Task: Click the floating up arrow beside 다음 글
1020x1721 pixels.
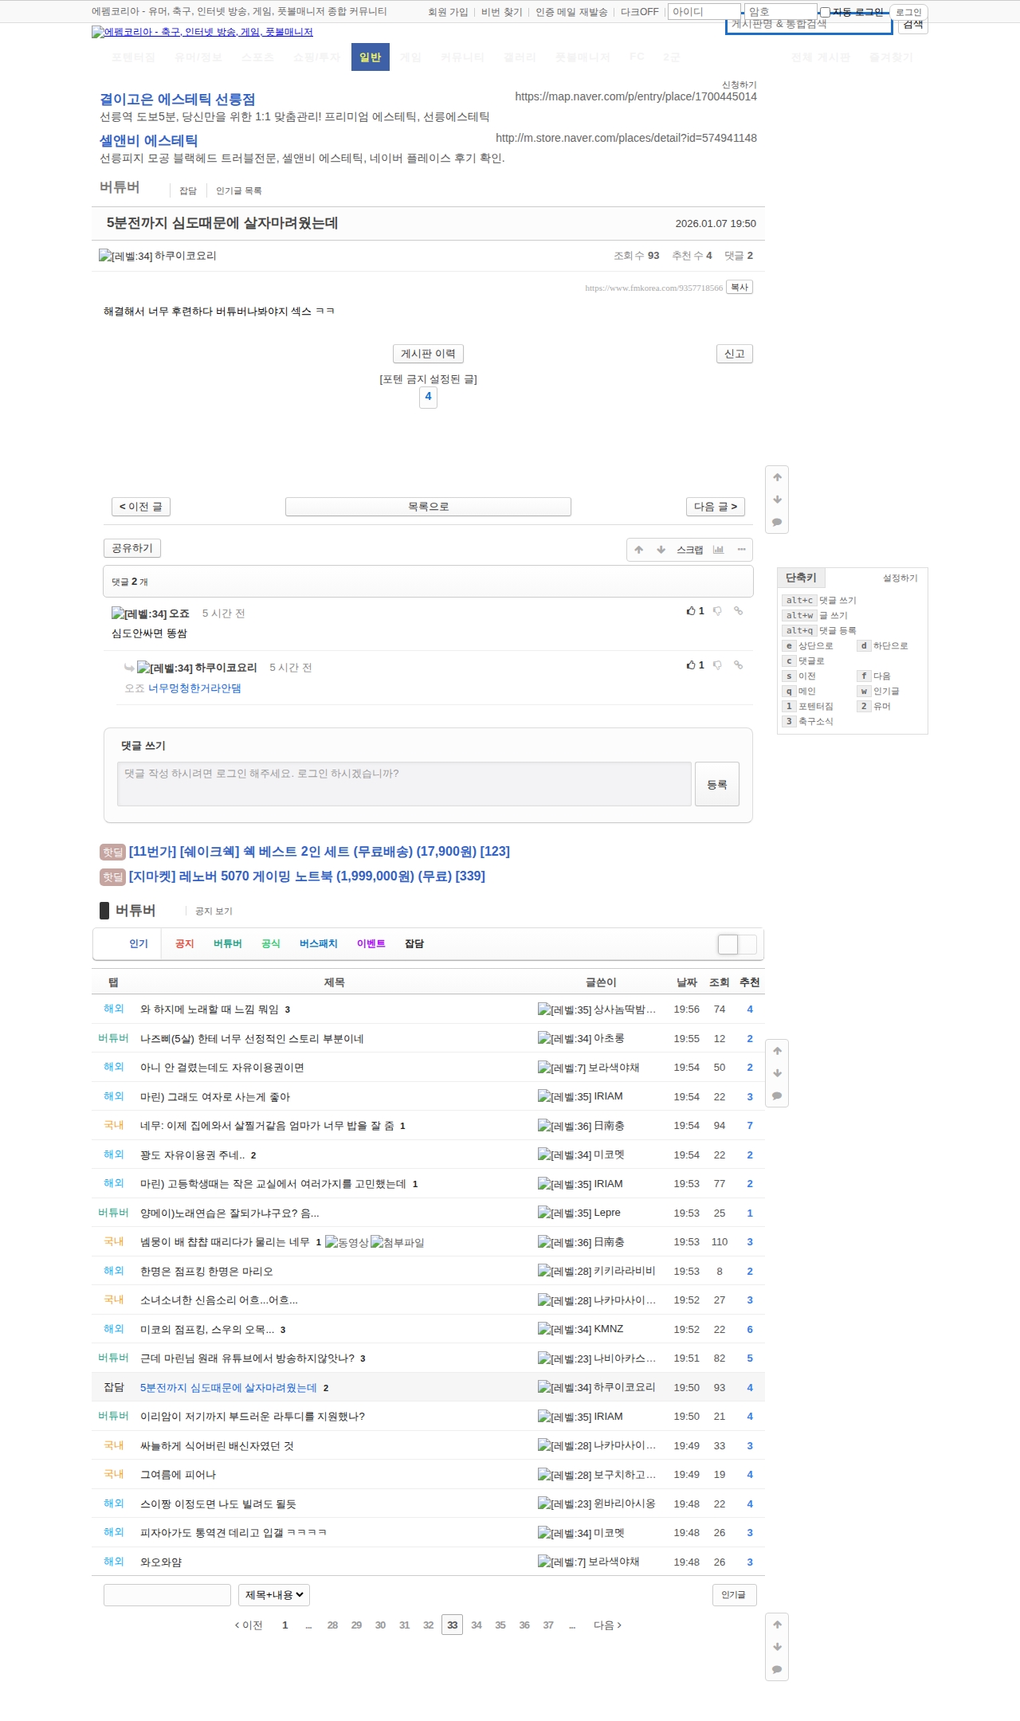Action: coord(777,477)
